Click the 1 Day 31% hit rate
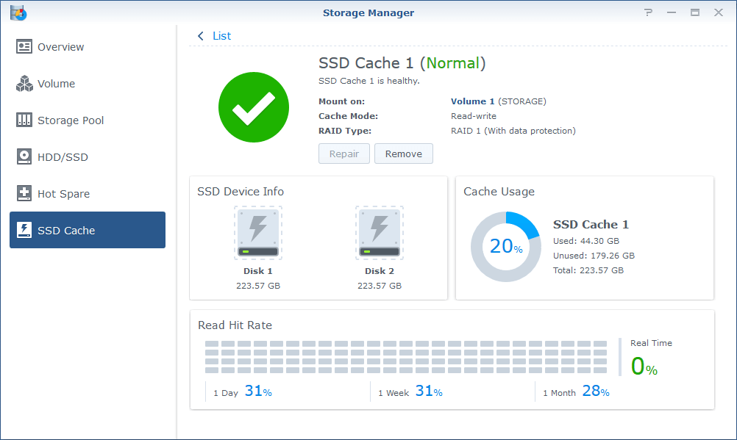This screenshot has width=737, height=440. pos(243,392)
